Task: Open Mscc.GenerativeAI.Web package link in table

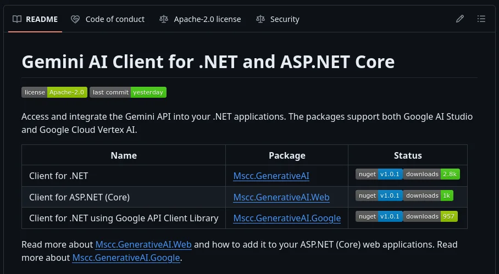Action: pos(281,197)
